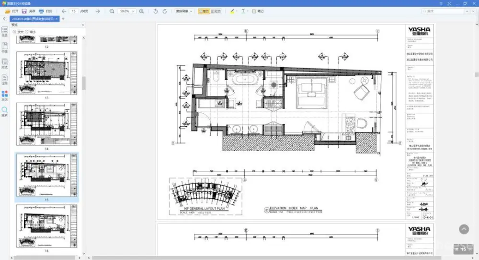Click the Open file (打开) icon

click(8, 11)
